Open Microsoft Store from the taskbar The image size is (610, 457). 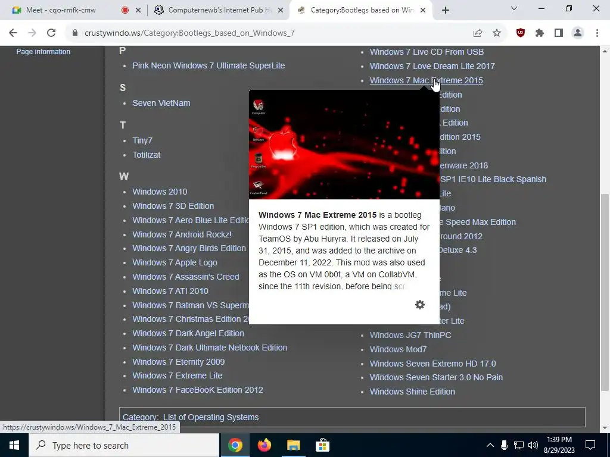tap(322, 445)
